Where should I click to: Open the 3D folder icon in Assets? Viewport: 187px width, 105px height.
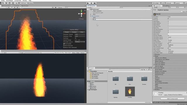tap(116, 79)
